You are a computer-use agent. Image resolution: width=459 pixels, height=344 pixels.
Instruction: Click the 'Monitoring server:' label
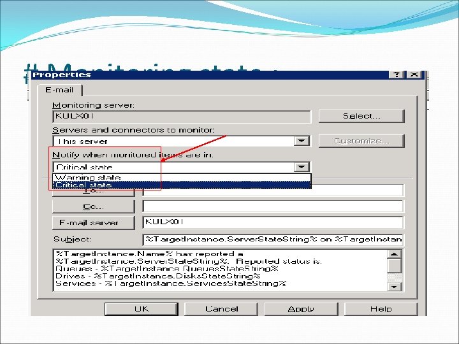(x=93, y=105)
